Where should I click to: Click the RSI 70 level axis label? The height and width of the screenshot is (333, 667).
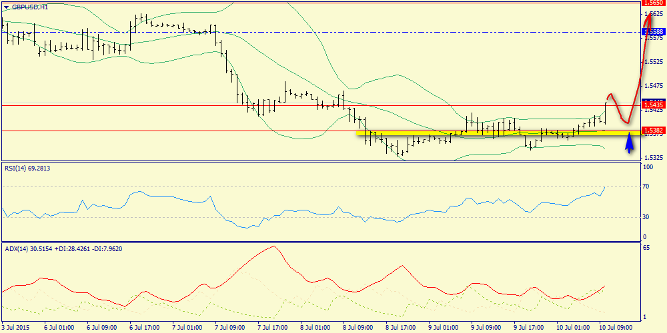[646, 187]
